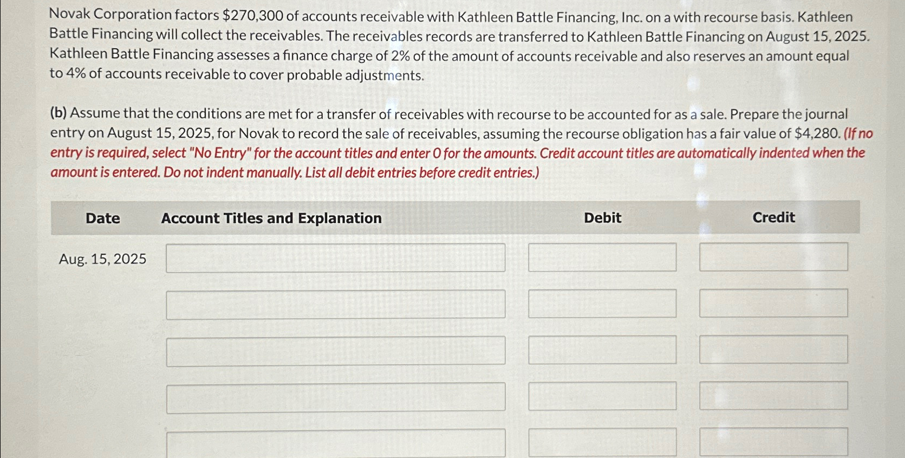Click the first row Credit amount field
This screenshot has width=905, height=458.
773,256
